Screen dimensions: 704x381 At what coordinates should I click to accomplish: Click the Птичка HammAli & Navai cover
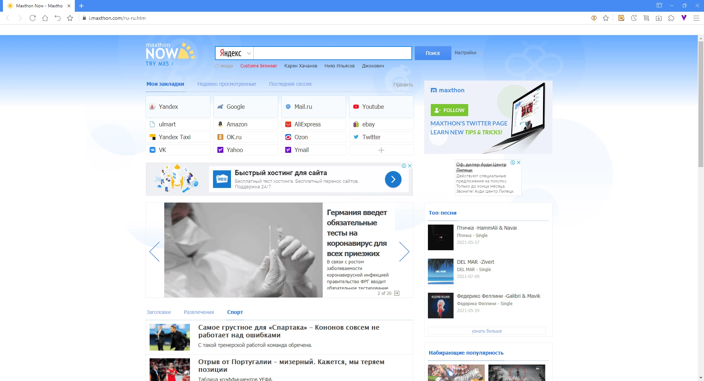pos(441,237)
